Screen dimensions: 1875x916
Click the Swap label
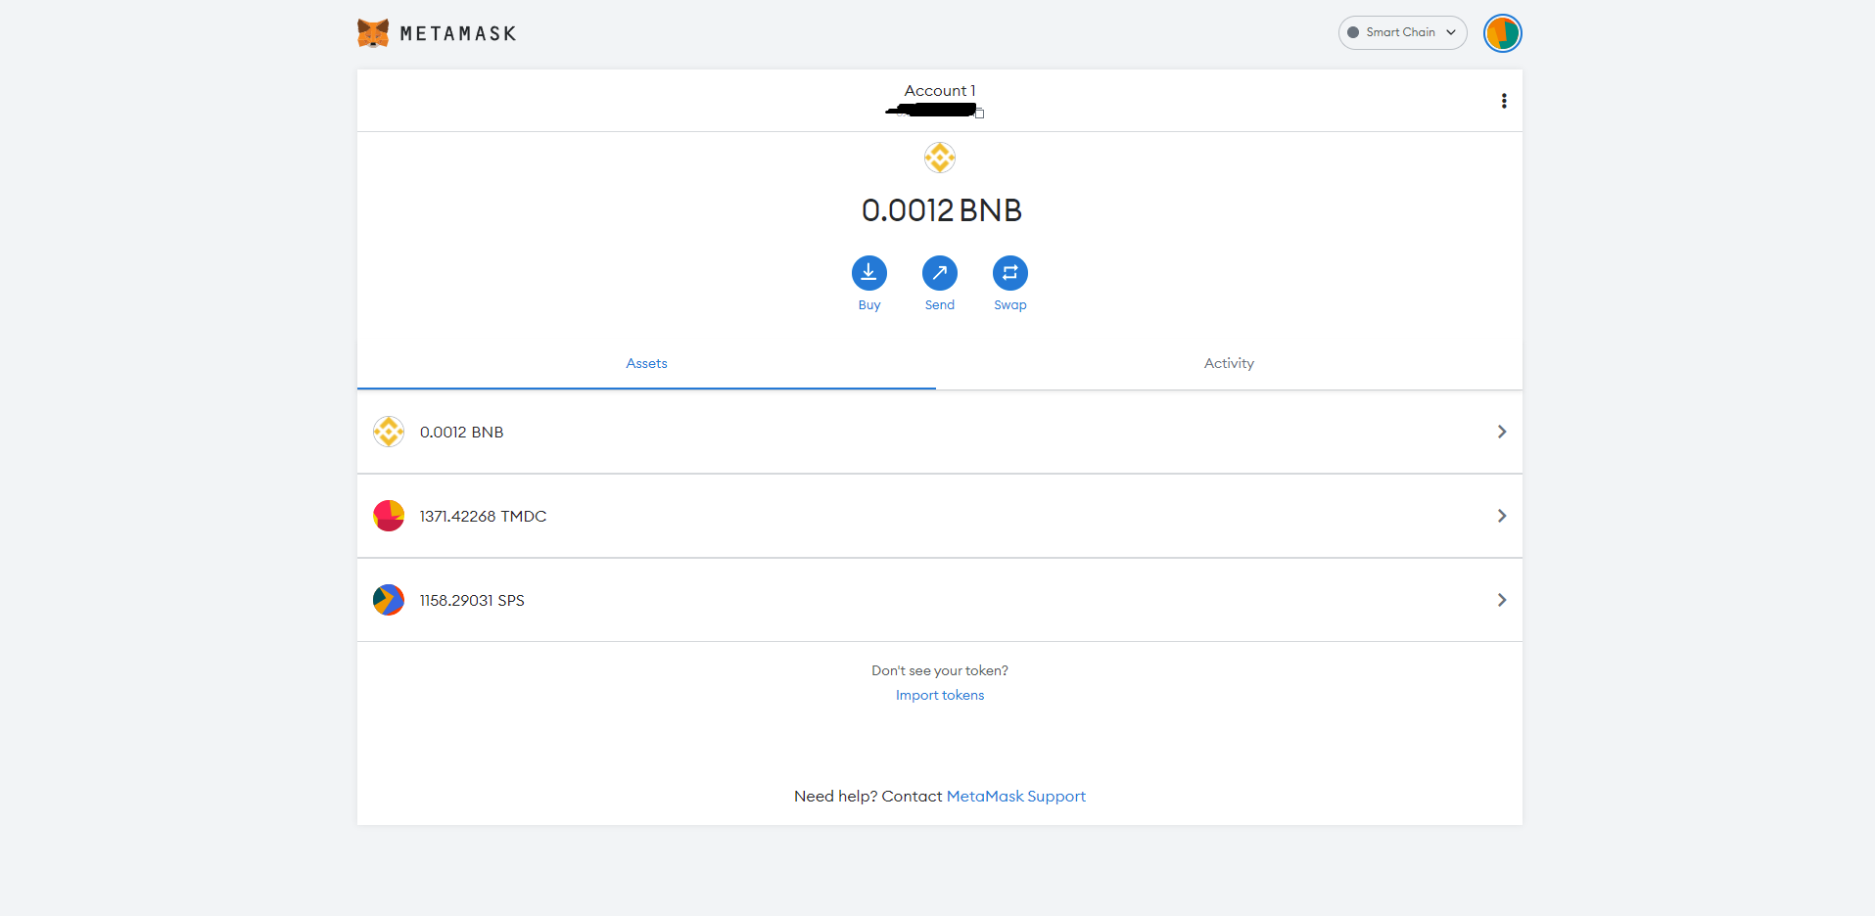(1010, 305)
